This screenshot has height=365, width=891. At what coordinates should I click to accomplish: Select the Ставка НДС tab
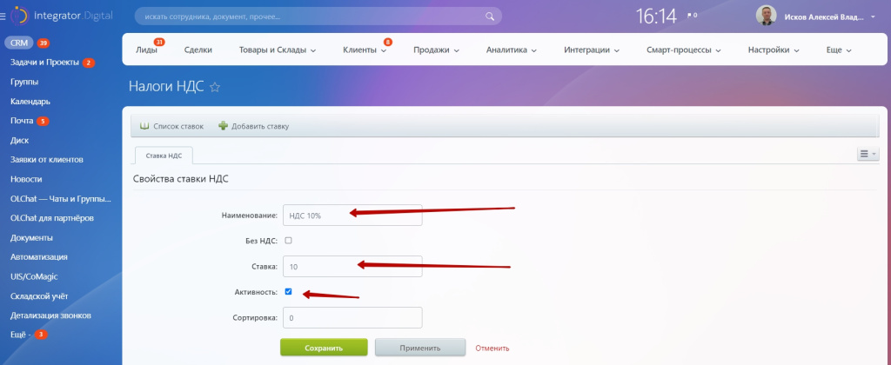(164, 155)
